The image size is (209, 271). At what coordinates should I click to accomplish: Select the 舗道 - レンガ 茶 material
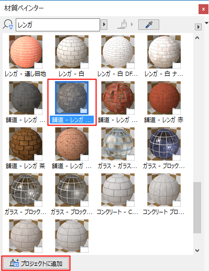tap(26, 148)
